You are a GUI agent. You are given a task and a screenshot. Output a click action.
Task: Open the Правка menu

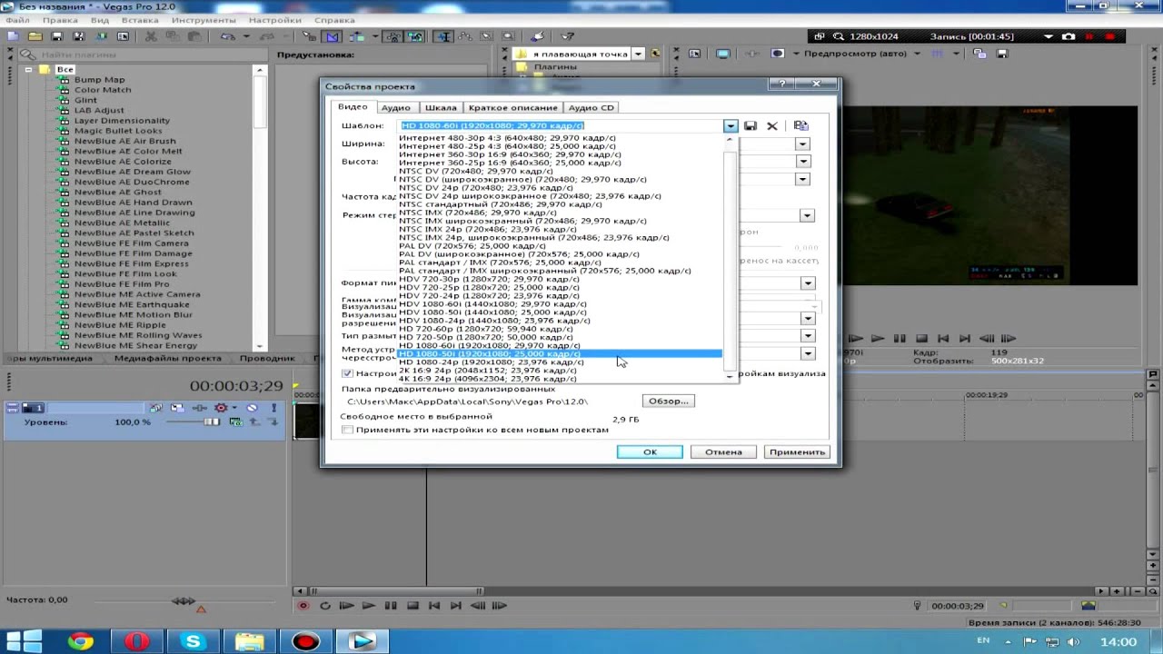pyautogui.click(x=60, y=20)
